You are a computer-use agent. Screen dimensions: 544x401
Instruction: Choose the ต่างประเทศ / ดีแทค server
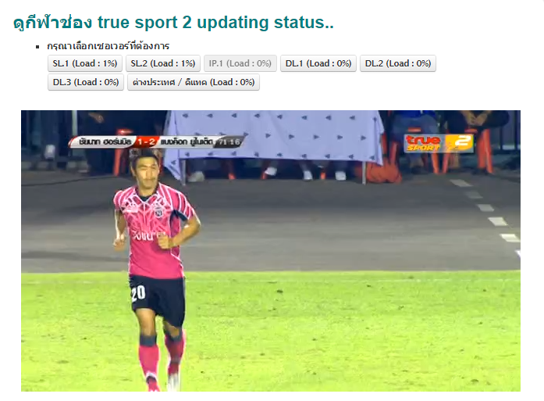[194, 82]
